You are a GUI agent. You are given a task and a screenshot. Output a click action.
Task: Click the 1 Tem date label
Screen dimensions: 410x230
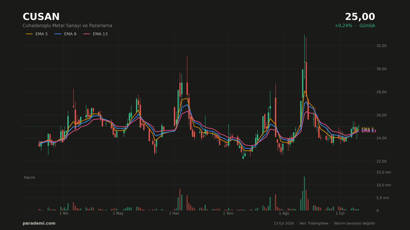point(228,213)
